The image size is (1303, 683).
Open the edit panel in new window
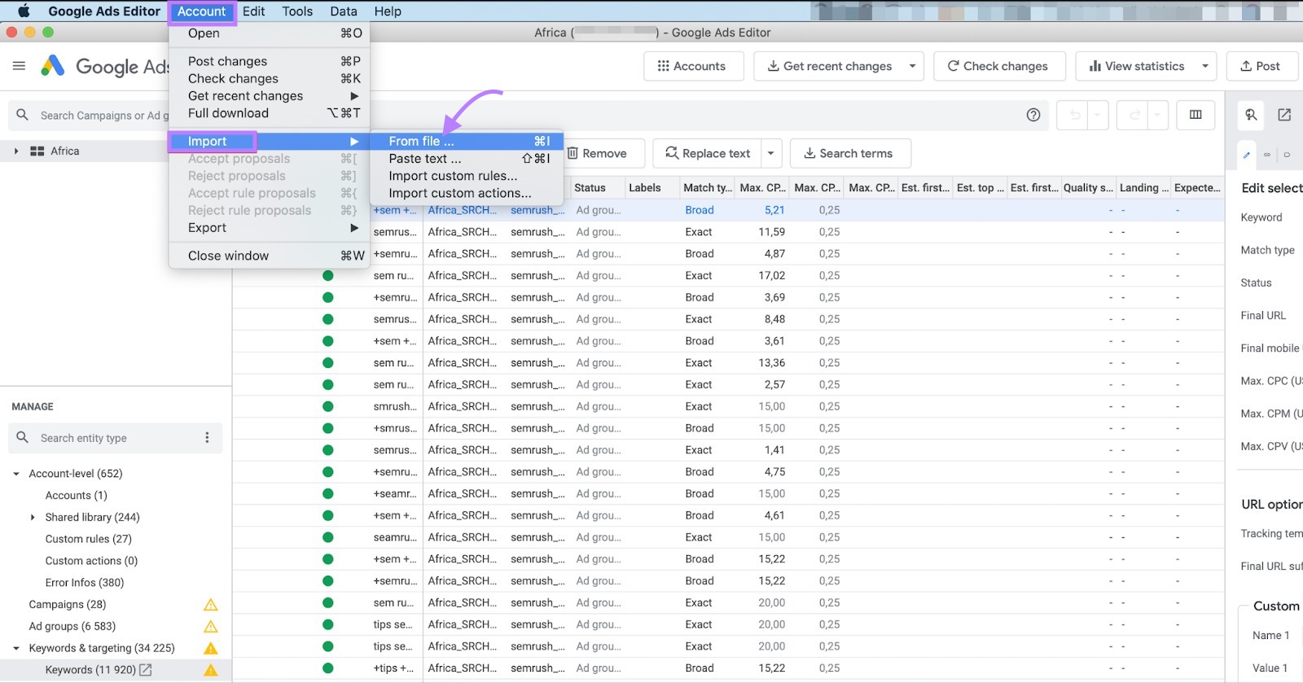point(1284,115)
